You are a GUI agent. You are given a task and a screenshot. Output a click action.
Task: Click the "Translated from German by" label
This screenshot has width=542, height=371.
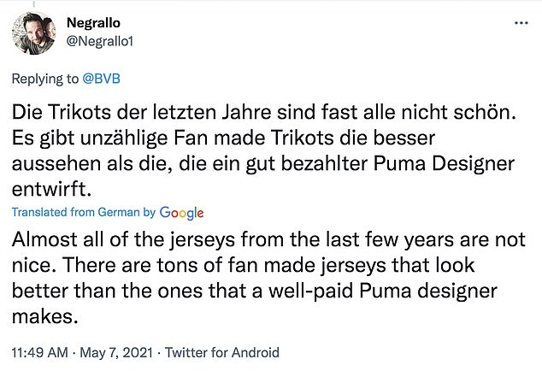[x=84, y=212]
